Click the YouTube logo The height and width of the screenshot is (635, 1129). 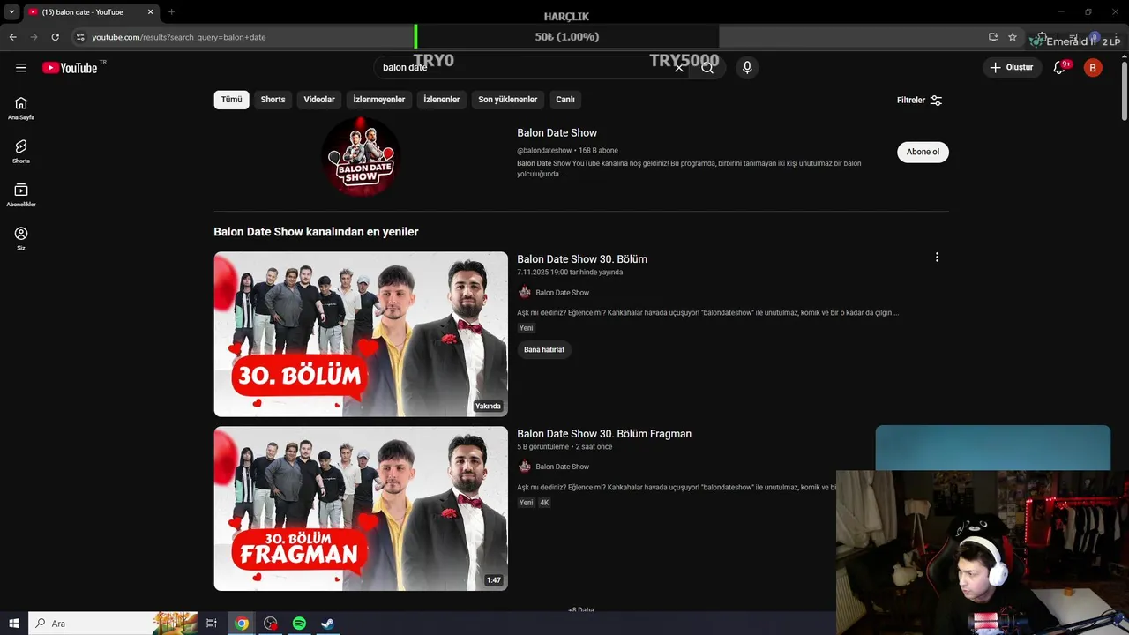70,68
